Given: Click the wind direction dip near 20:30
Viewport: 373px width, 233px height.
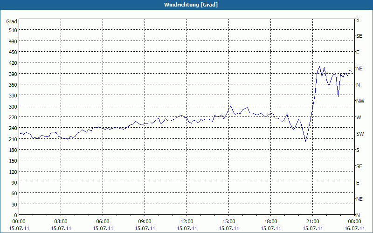Looking at the screenshot, I should (x=306, y=141).
